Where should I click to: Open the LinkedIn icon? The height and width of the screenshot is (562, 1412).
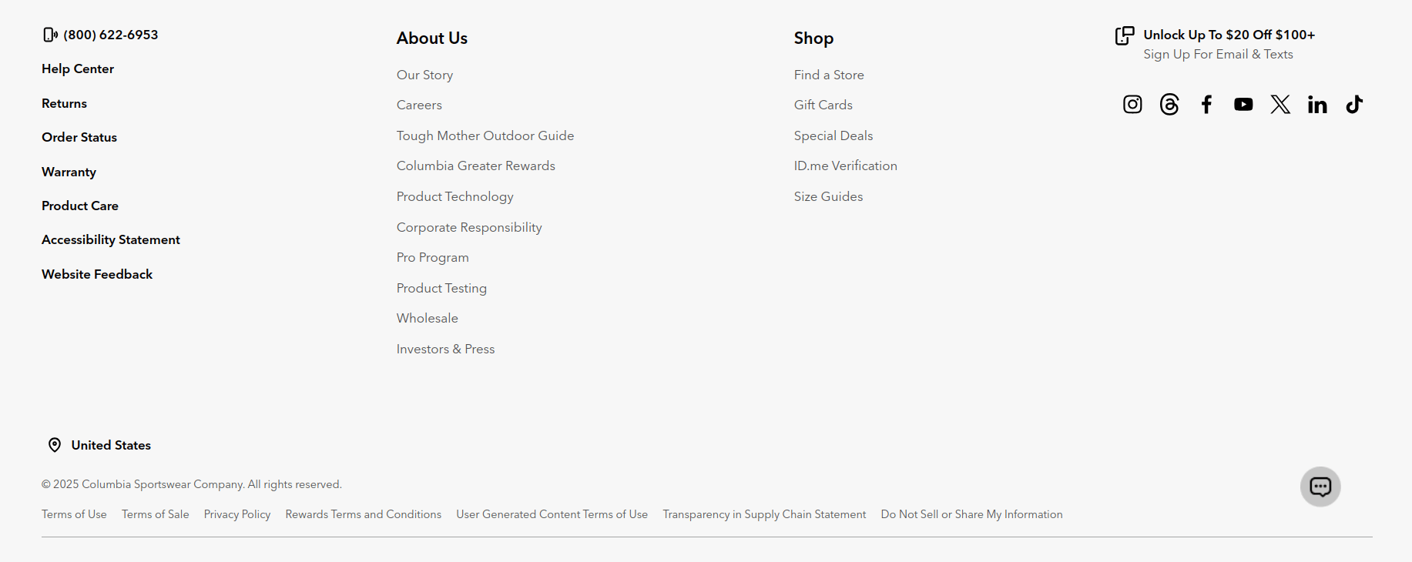1317,104
